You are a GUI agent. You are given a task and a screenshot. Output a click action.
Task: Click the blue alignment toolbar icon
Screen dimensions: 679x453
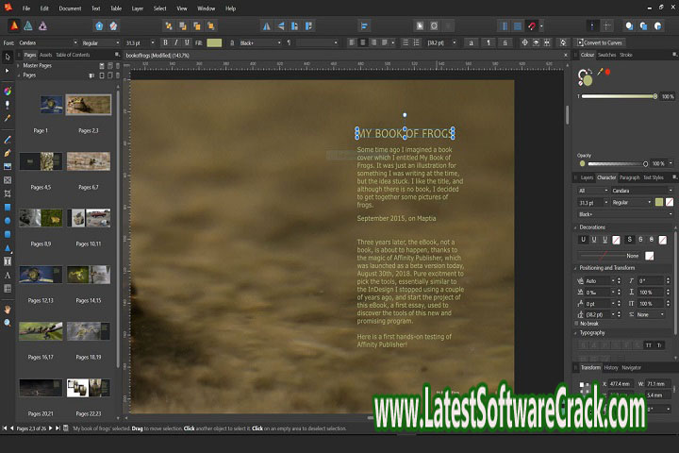pyautogui.click(x=364, y=26)
